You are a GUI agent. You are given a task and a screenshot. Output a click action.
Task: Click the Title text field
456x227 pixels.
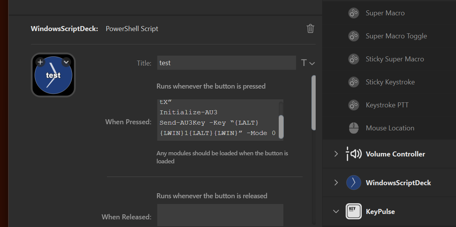click(226, 63)
